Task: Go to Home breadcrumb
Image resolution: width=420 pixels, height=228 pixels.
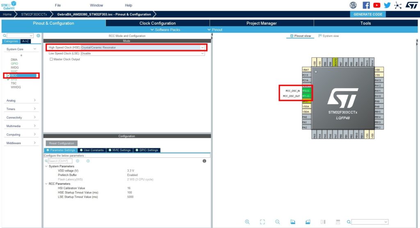Action: pos(7,14)
